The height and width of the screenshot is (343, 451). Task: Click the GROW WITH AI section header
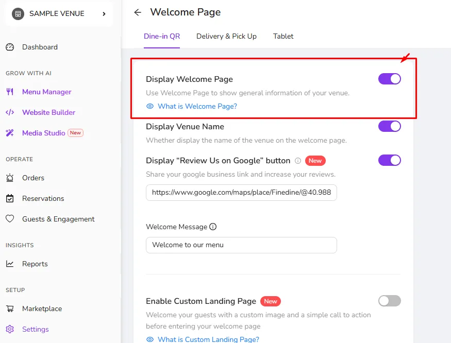(x=28, y=73)
